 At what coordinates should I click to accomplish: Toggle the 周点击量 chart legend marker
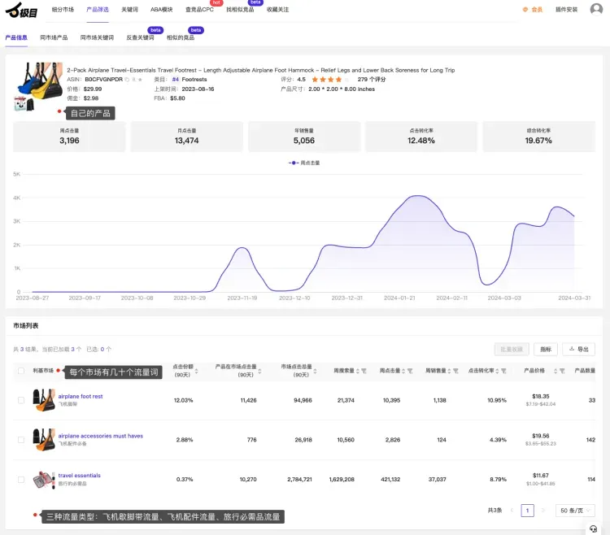click(x=293, y=163)
